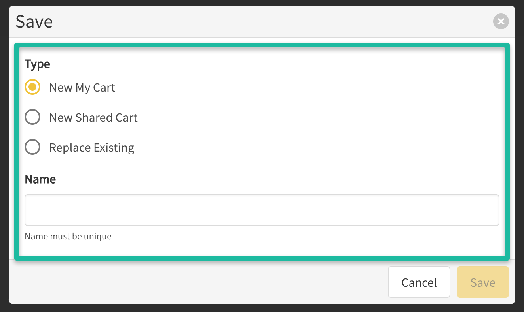
Task: Choose the New Shared Cart radio button
Action: pyautogui.click(x=32, y=117)
